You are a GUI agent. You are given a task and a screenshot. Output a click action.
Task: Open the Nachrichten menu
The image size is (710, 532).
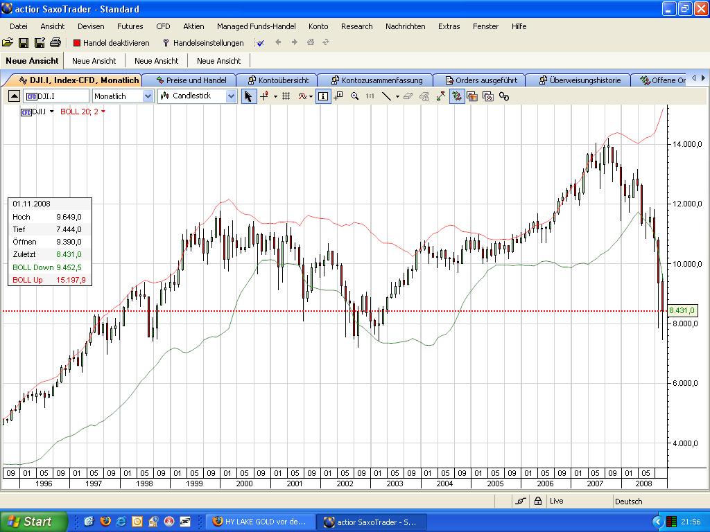point(405,26)
